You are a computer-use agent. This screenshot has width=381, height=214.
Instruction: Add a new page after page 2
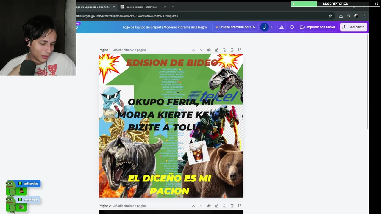(240, 206)
